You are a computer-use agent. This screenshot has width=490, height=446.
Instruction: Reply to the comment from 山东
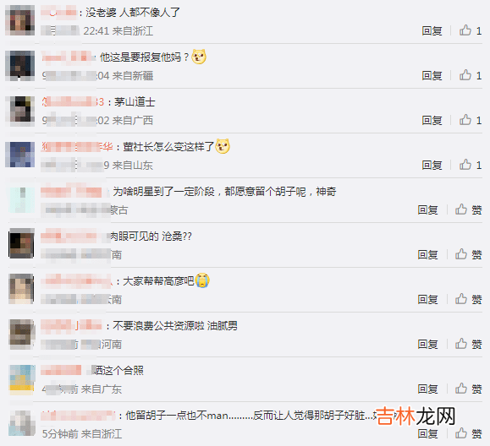click(x=432, y=165)
